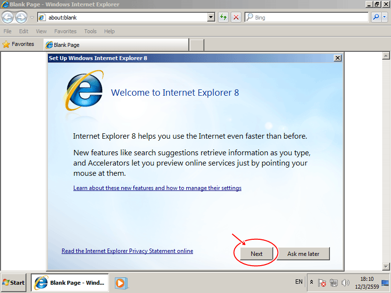Image resolution: width=391 pixels, height=293 pixels.
Task: Click the Ask me later button
Action: point(303,253)
